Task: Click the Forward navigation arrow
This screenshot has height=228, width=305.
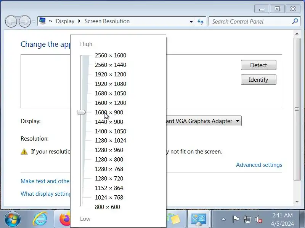Action: pos(25,21)
